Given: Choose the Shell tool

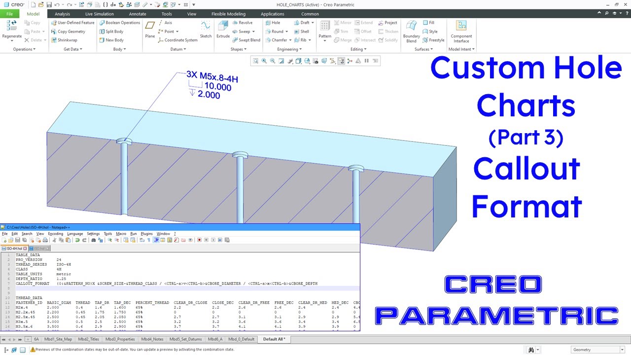Looking at the screenshot, I should [301, 32].
